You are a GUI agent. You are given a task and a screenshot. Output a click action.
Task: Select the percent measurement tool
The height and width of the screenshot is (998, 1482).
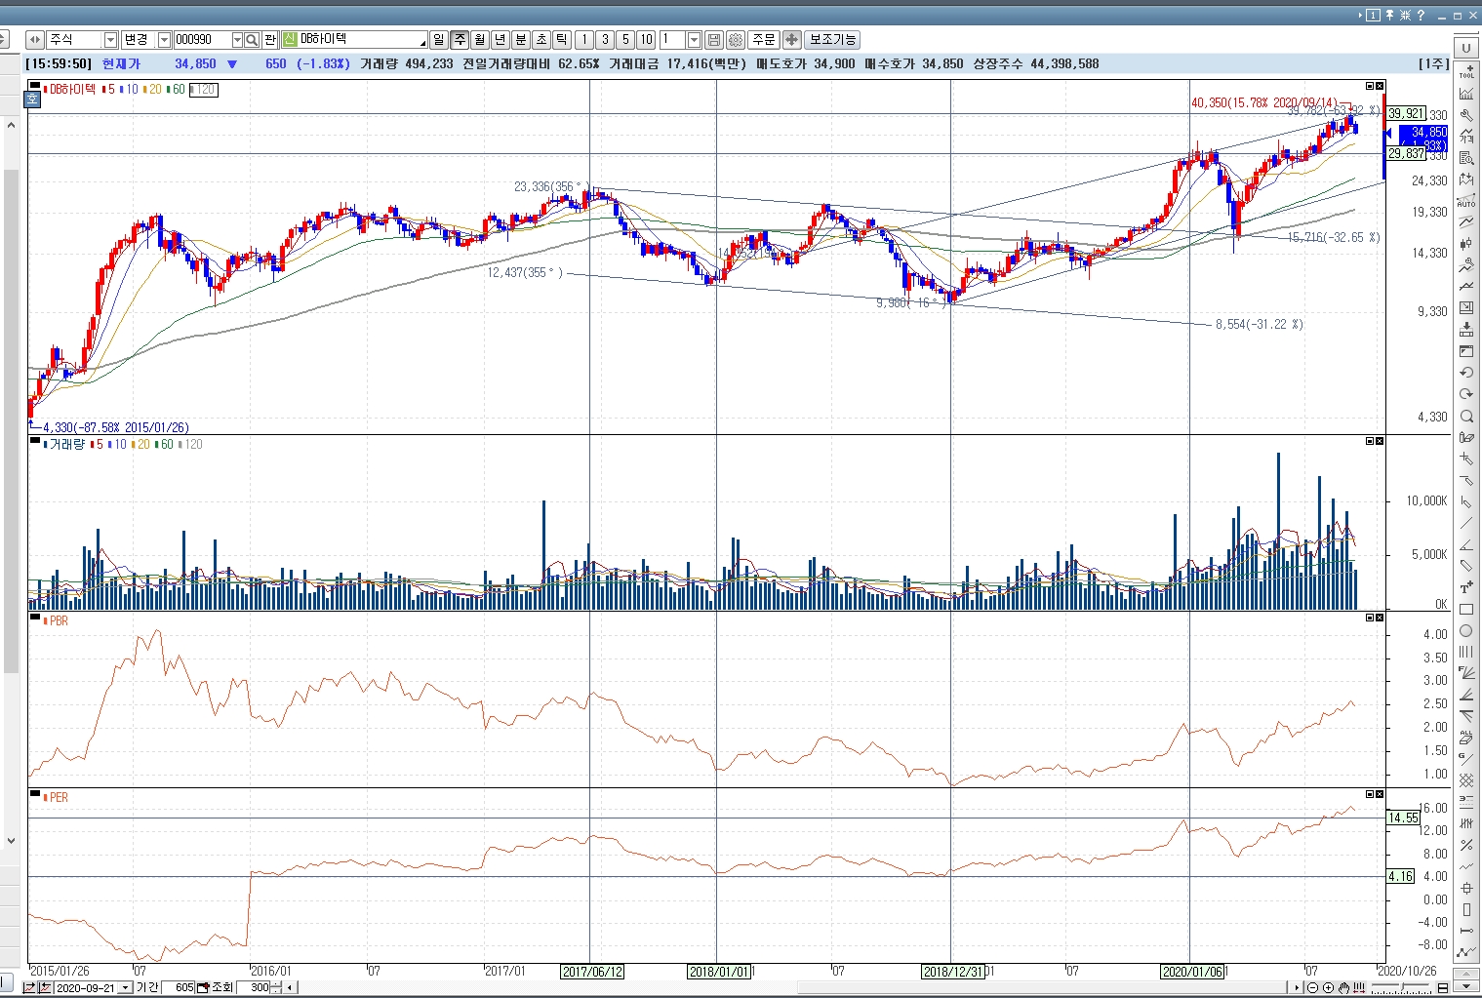coord(1466,845)
